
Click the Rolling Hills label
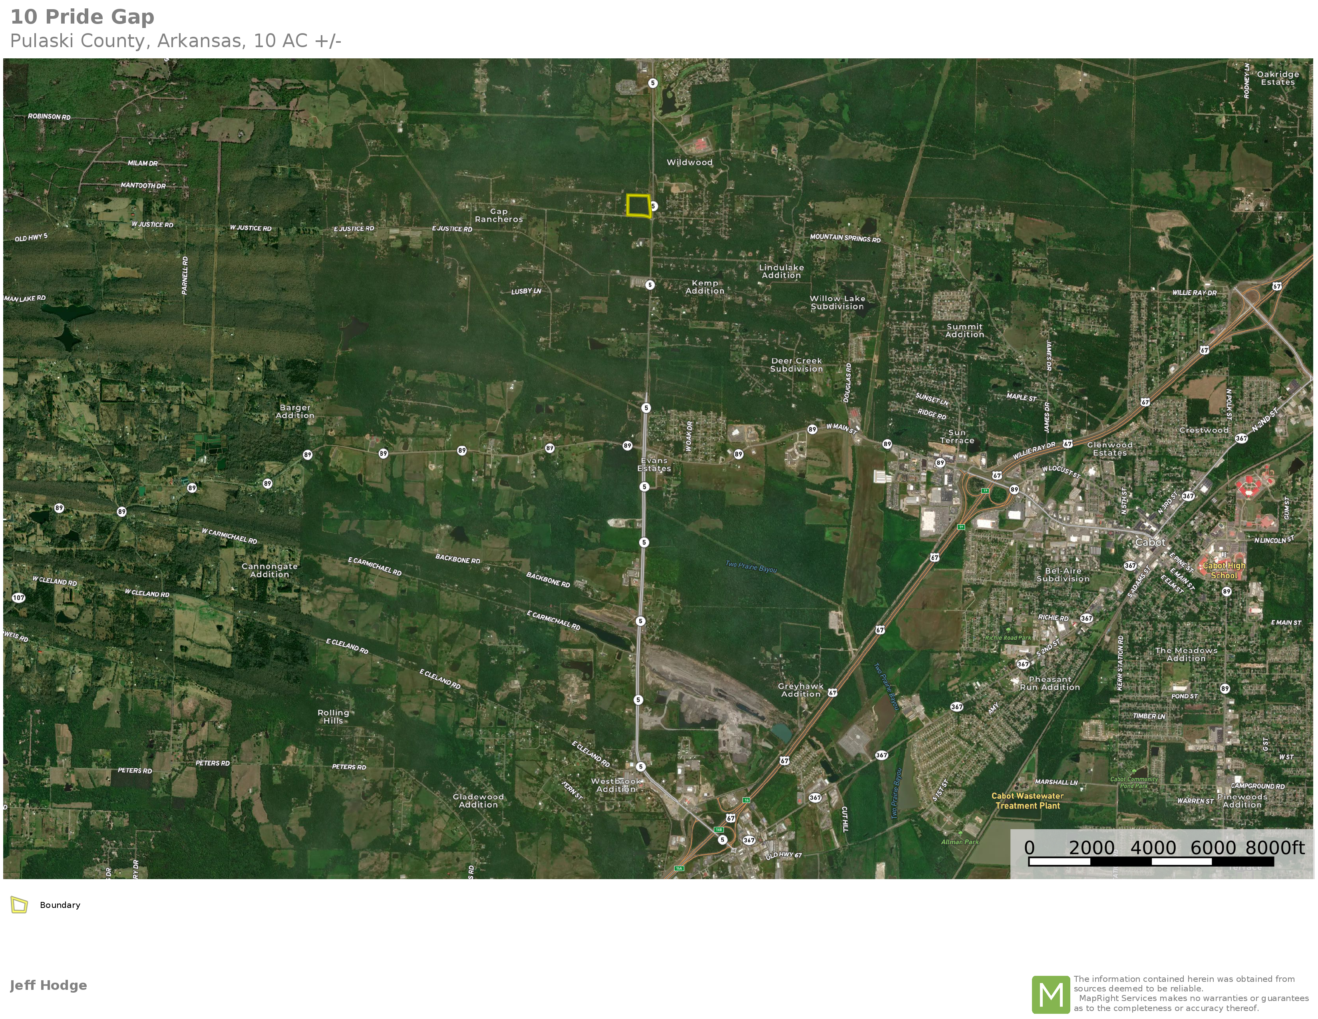tap(333, 716)
